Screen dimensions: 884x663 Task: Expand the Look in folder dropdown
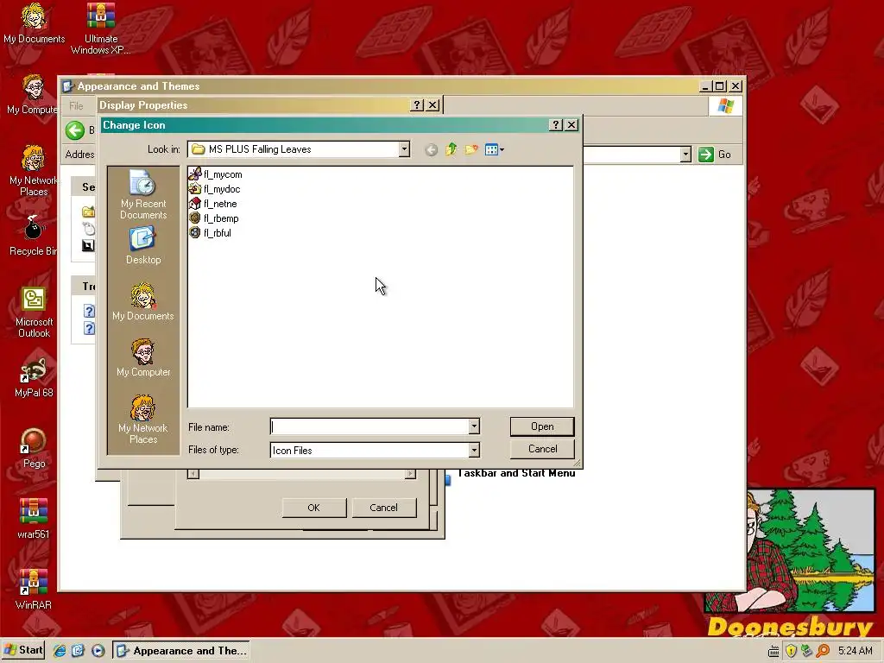404,149
